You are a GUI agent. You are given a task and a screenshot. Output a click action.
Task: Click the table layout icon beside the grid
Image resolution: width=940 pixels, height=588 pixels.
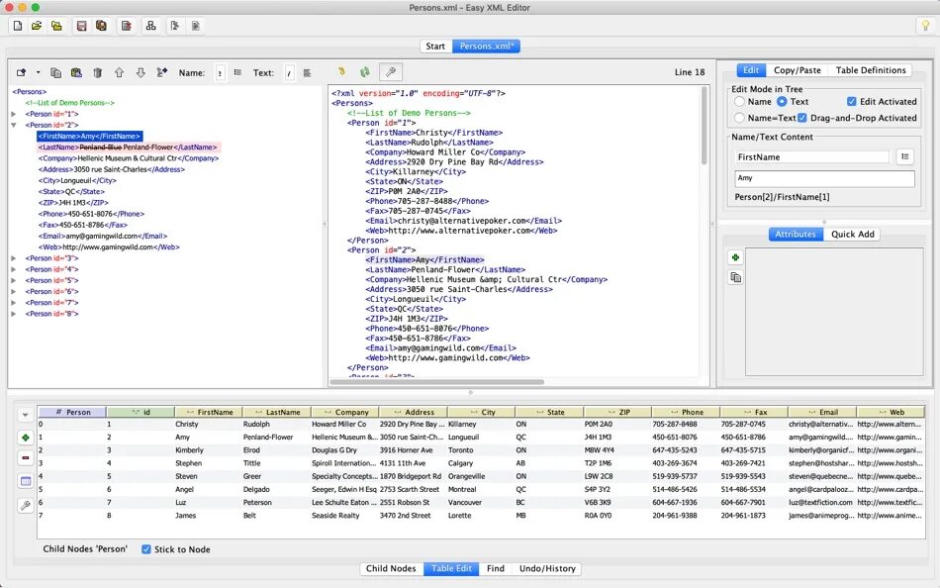pyautogui.click(x=25, y=481)
